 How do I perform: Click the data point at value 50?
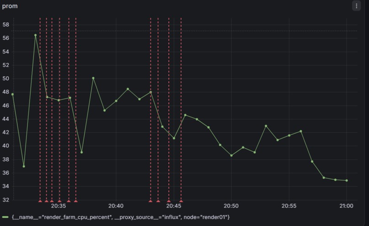tap(93, 78)
